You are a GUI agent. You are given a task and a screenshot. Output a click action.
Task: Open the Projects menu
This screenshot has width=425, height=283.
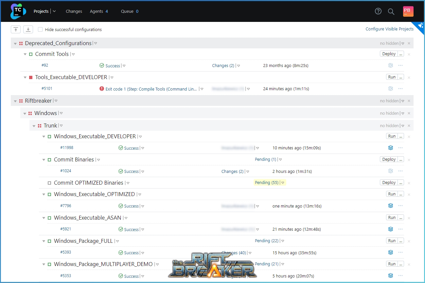pos(41,11)
